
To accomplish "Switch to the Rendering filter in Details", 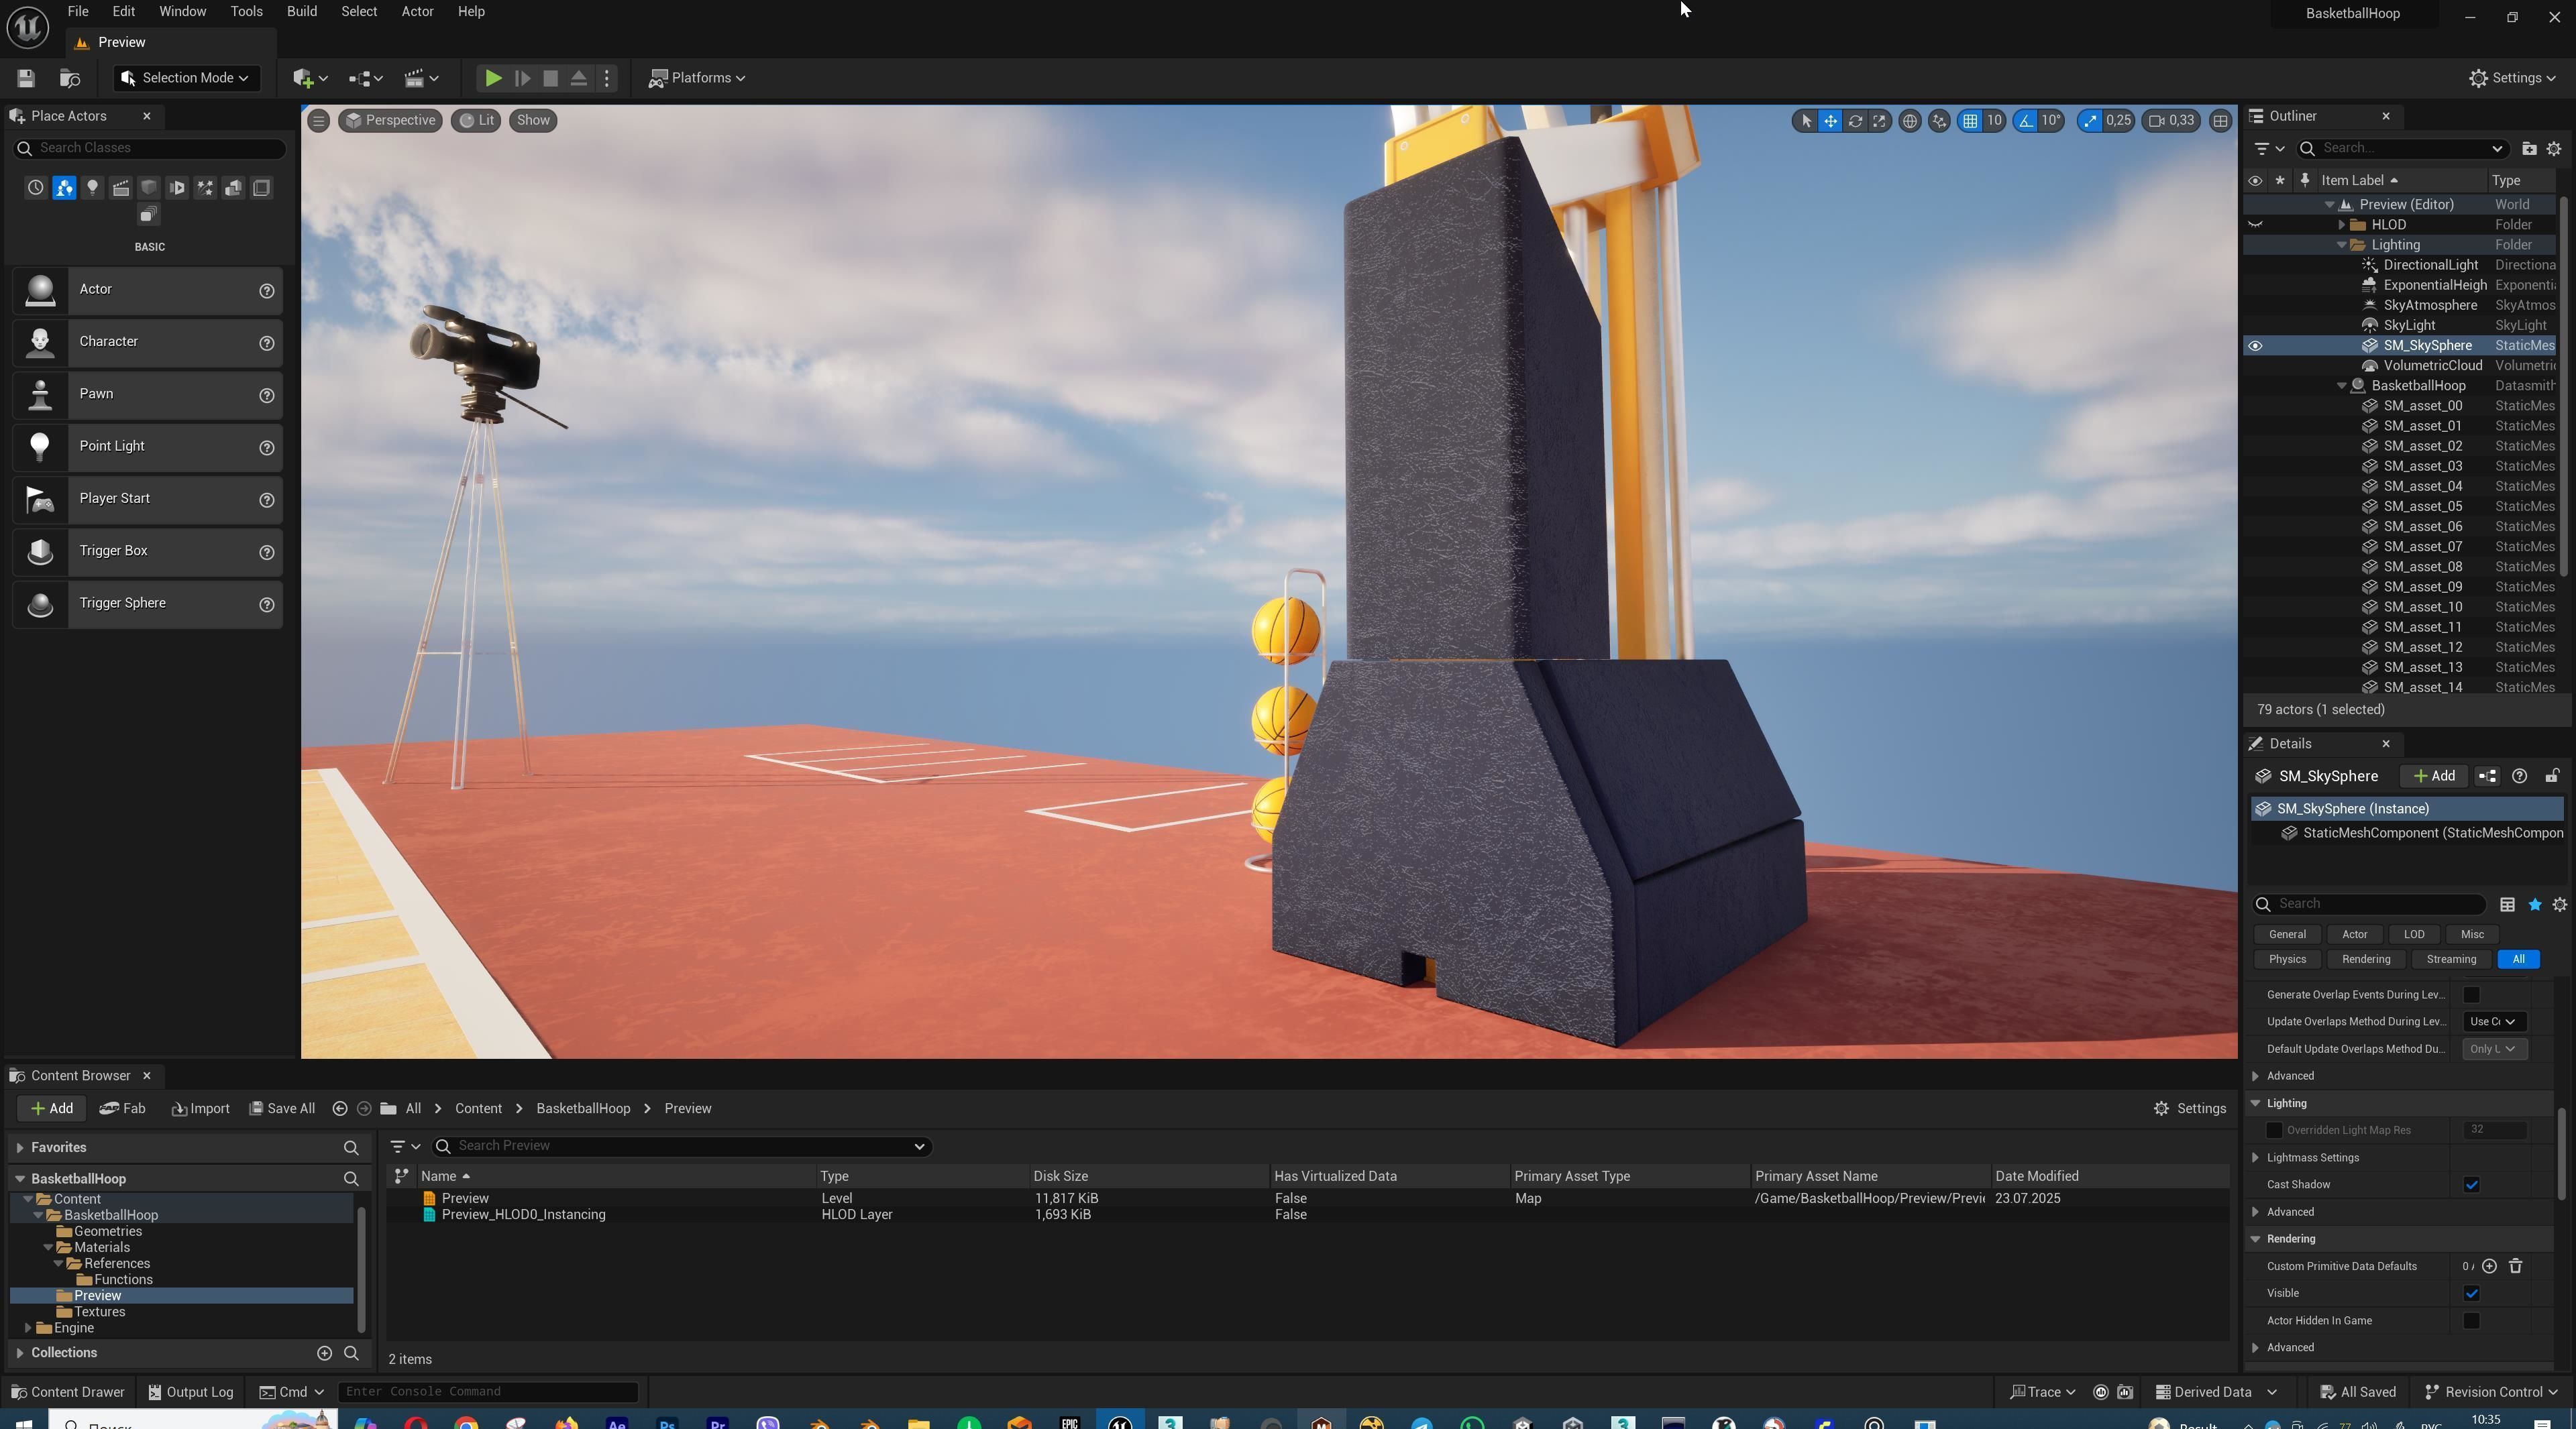I will (2366, 960).
